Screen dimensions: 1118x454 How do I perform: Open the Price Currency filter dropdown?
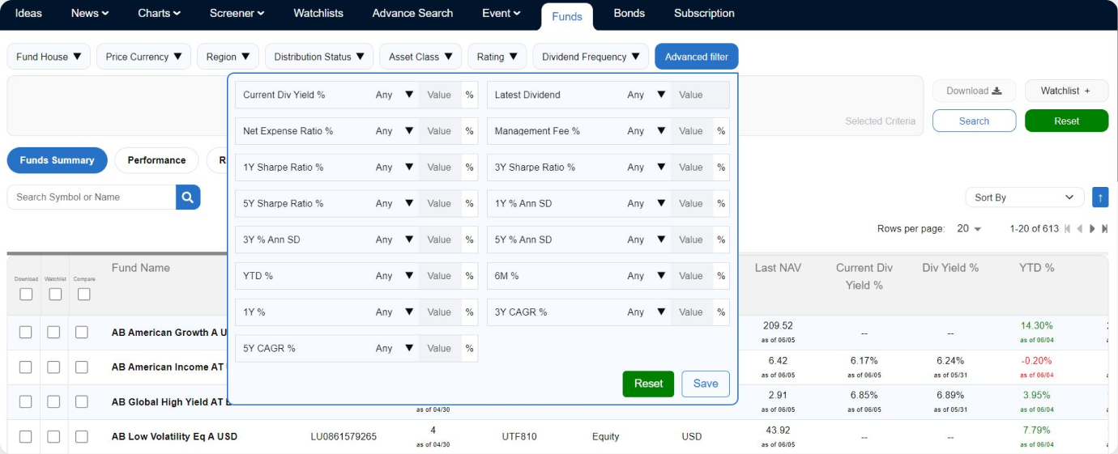(144, 57)
